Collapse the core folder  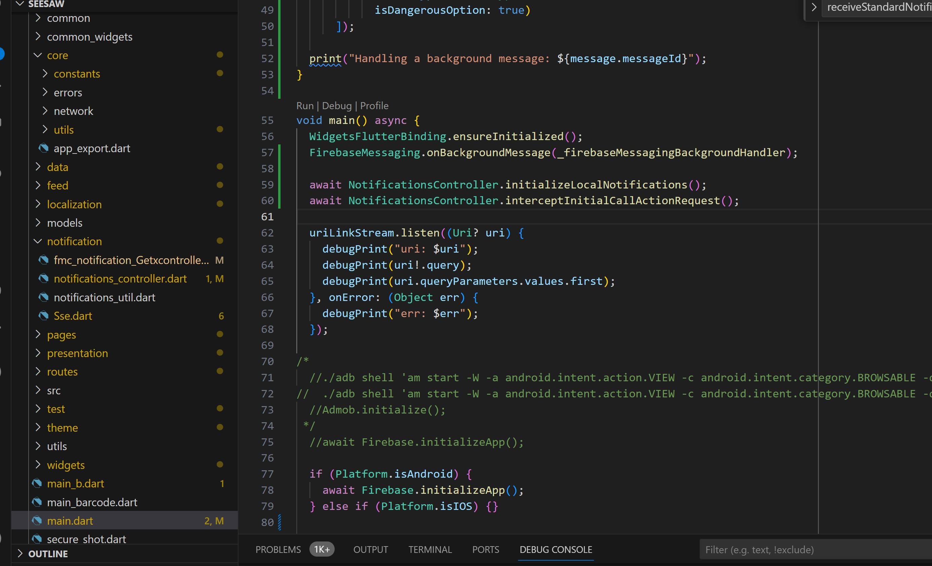[38, 55]
